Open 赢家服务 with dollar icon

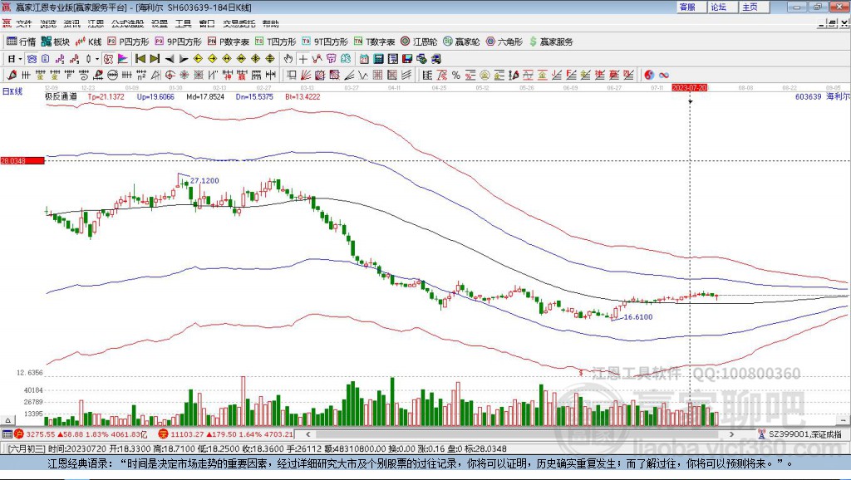click(x=551, y=42)
